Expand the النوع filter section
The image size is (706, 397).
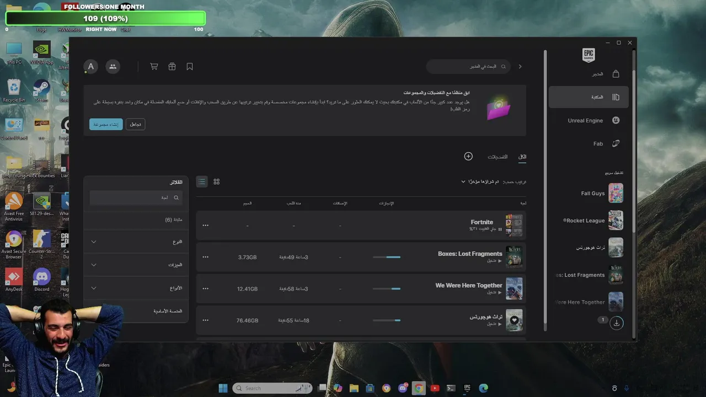136,242
